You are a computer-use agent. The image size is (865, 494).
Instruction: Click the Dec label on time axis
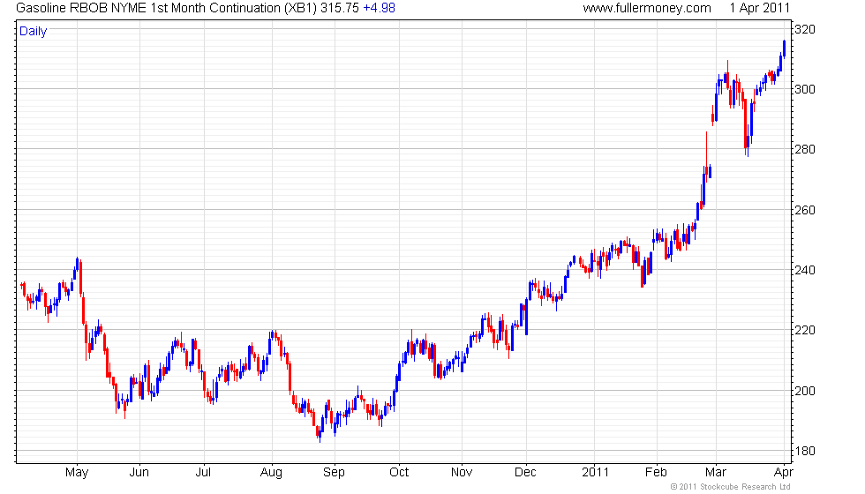point(525,473)
